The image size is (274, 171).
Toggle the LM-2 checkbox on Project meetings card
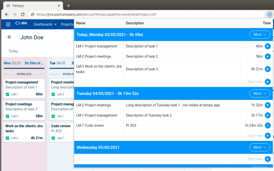(x=7, y=116)
